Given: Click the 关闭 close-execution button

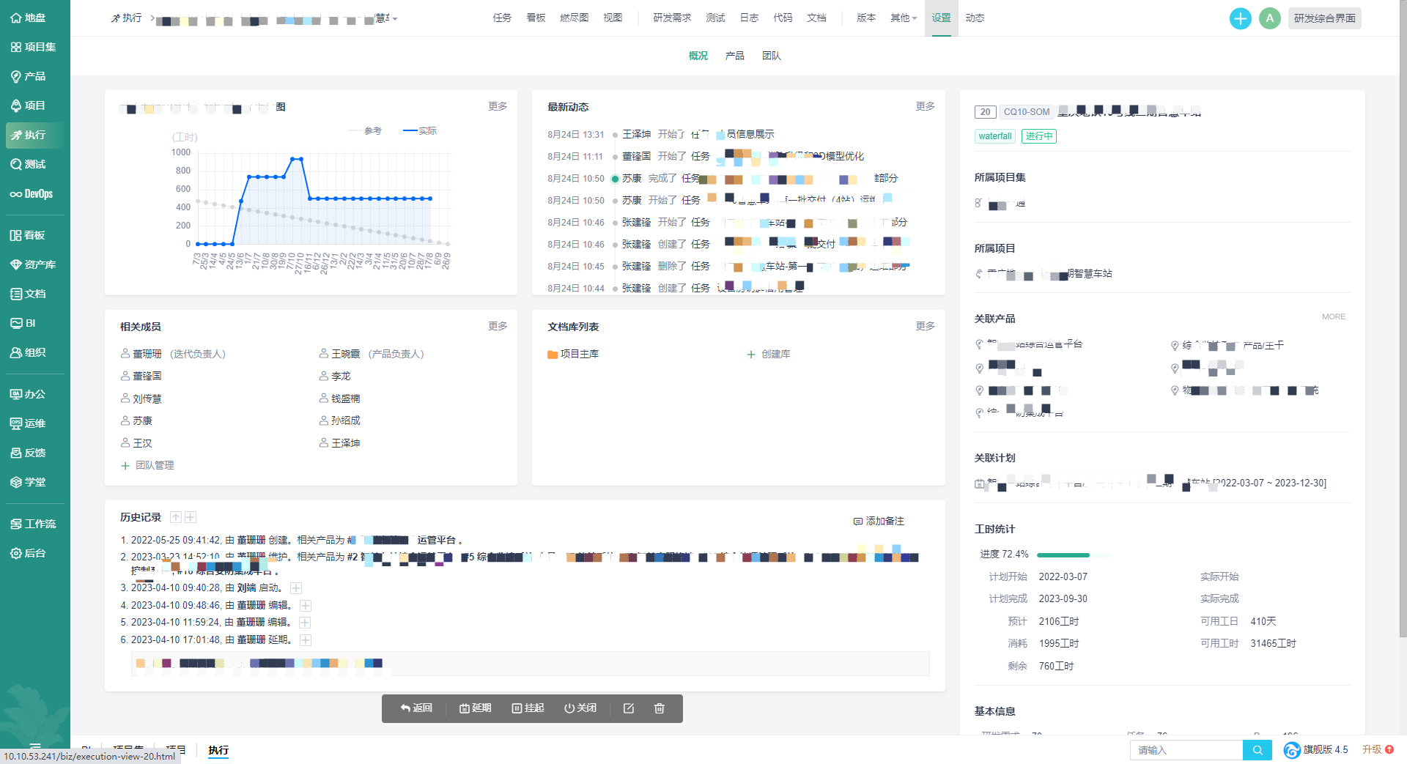Looking at the screenshot, I should point(580,708).
